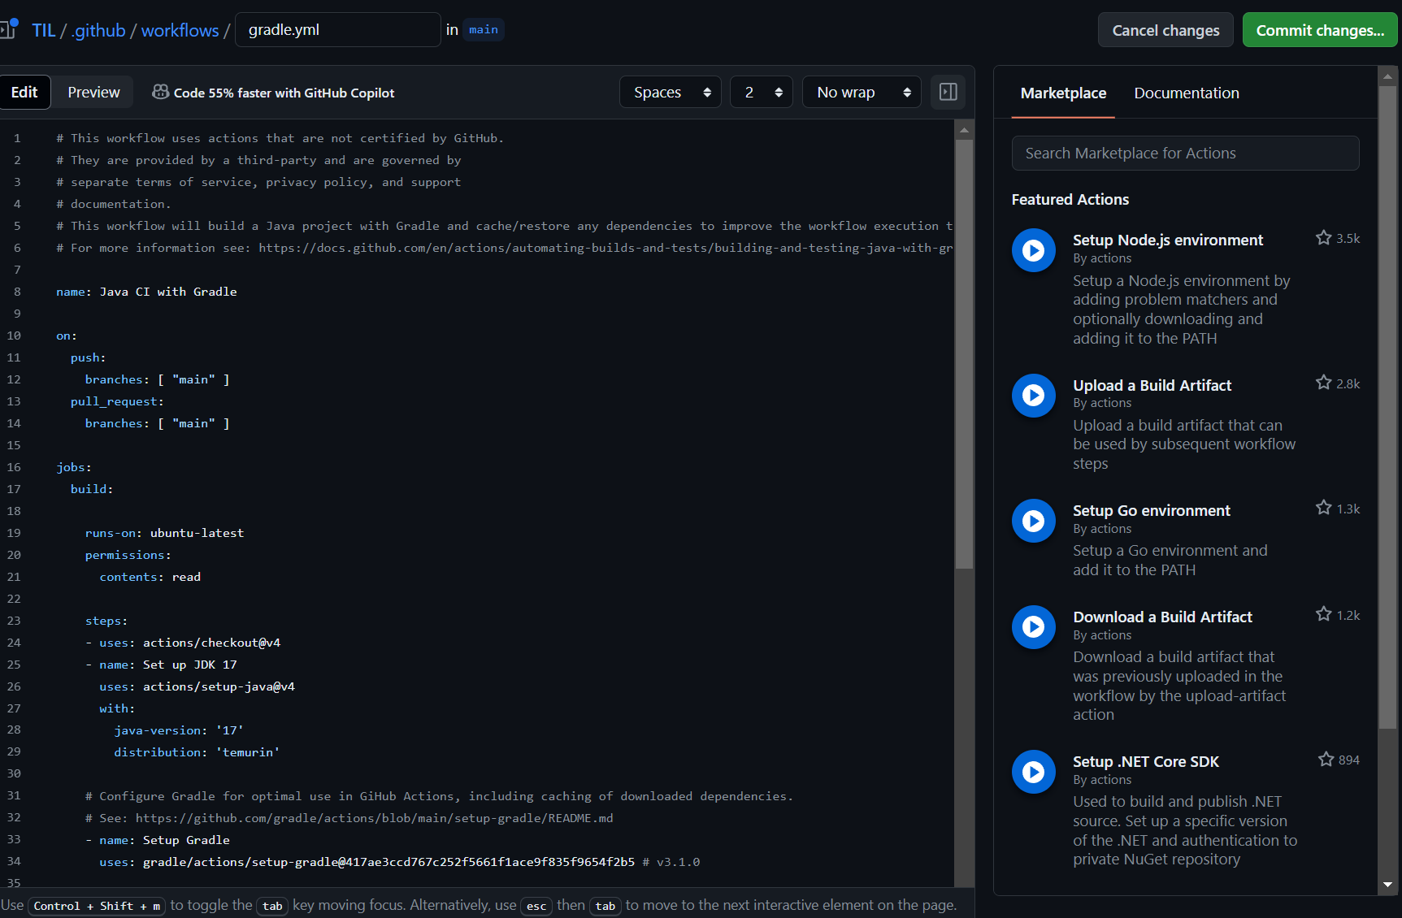Click the Setup Node.js environment action icon
1402x918 pixels.
point(1033,250)
